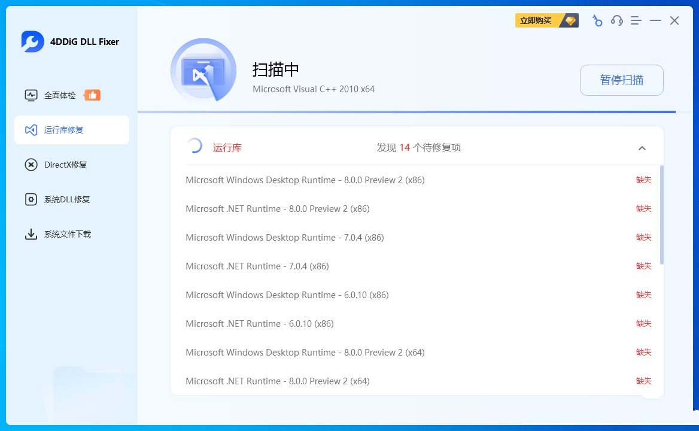This screenshot has width=699, height=431.
Task: Close the 4DDiG DLL Fixer window
Action: coord(674,20)
